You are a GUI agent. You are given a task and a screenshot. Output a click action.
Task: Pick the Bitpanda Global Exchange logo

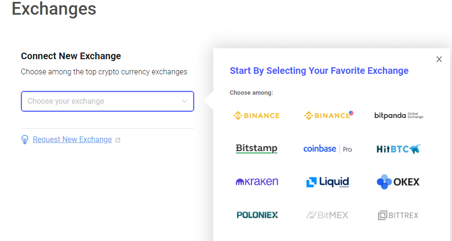click(398, 116)
